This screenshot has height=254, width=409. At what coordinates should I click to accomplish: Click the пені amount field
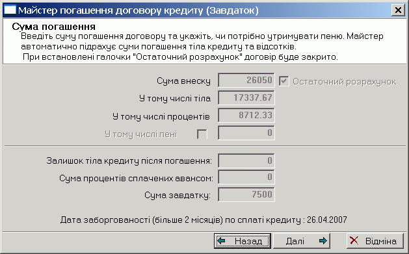pyautogui.click(x=246, y=133)
